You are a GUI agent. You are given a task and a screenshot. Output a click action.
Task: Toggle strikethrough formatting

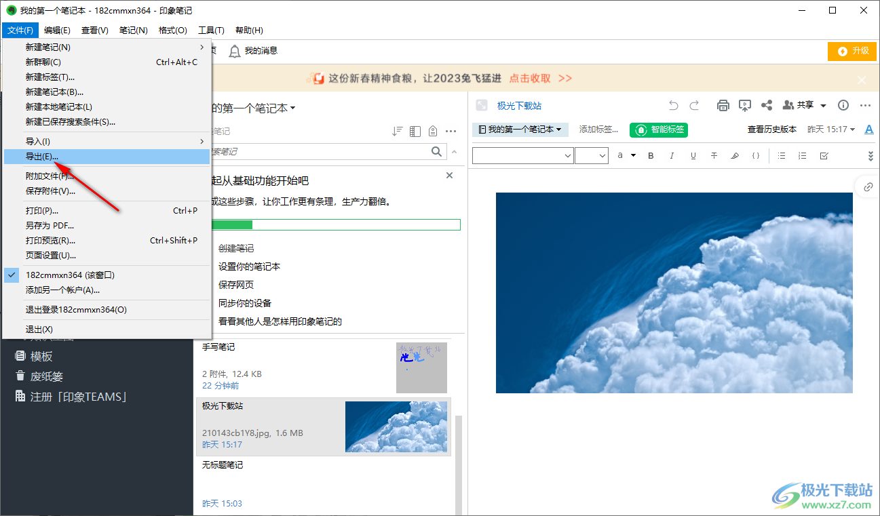(x=714, y=156)
